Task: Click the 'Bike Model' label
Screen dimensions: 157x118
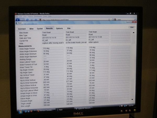Action: pos(24,33)
